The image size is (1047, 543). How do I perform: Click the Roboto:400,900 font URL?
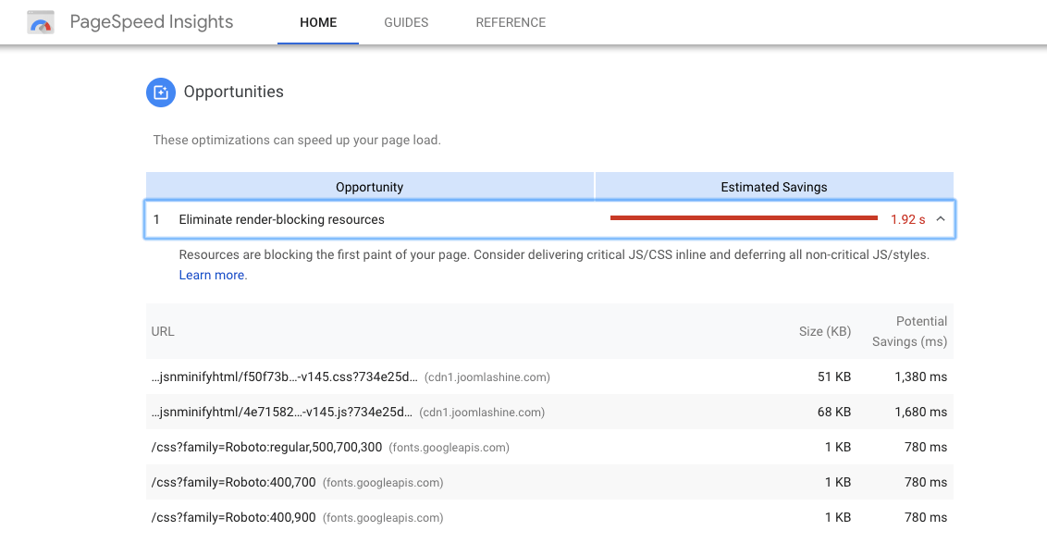234,518
